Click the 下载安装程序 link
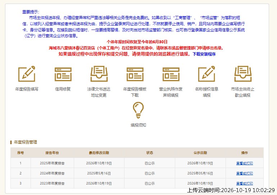 204,54
